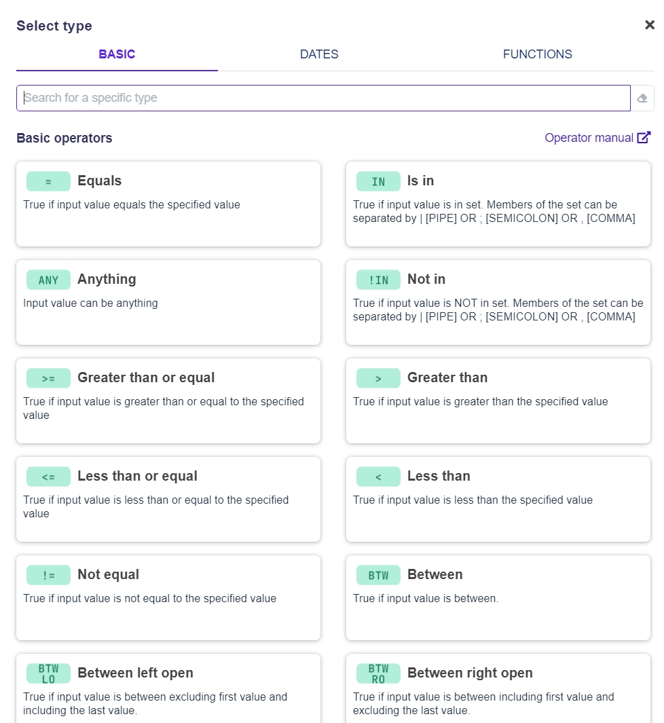Close the Select type dialog
Screen dimensions: 664x723
[x=649, y=25]
